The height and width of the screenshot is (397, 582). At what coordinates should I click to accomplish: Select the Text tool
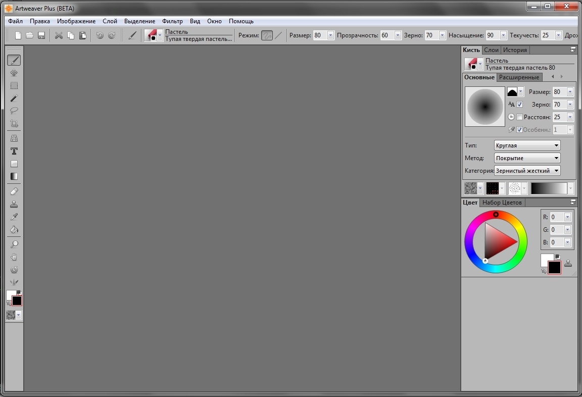pyautogui.click(x=14, y=151)
